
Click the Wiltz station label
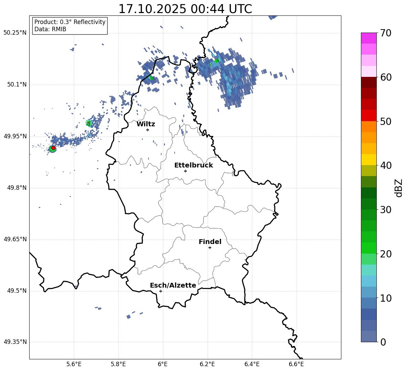coord(146,124)
